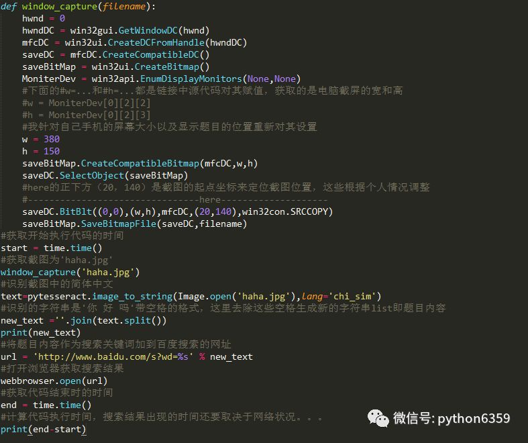The height and width of the screenshot is (443, 528).
Task: Click the webbrowser.open(url) line
Action: 54,381
